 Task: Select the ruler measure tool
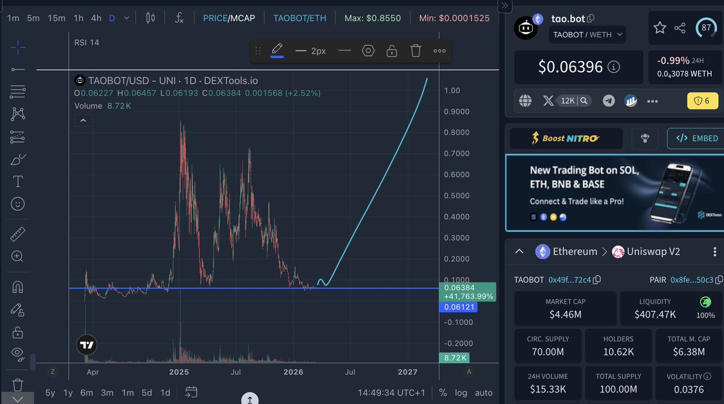click(x=17, y=234)
